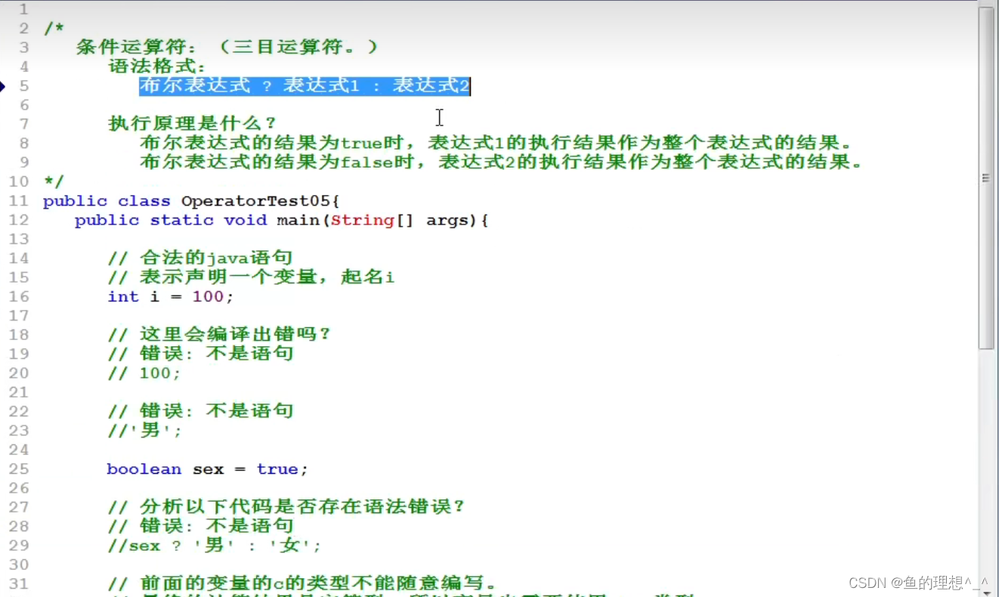Click line number 25 in the gutter
The image size is (999, 597).
pyautogui.click(x=19, y=469)
